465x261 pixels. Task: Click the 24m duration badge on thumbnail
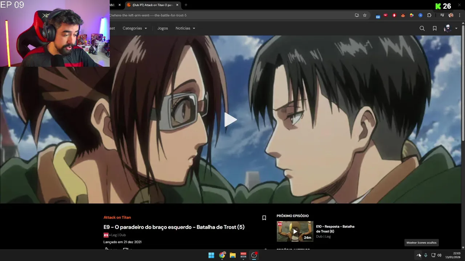tap(308, 238)
